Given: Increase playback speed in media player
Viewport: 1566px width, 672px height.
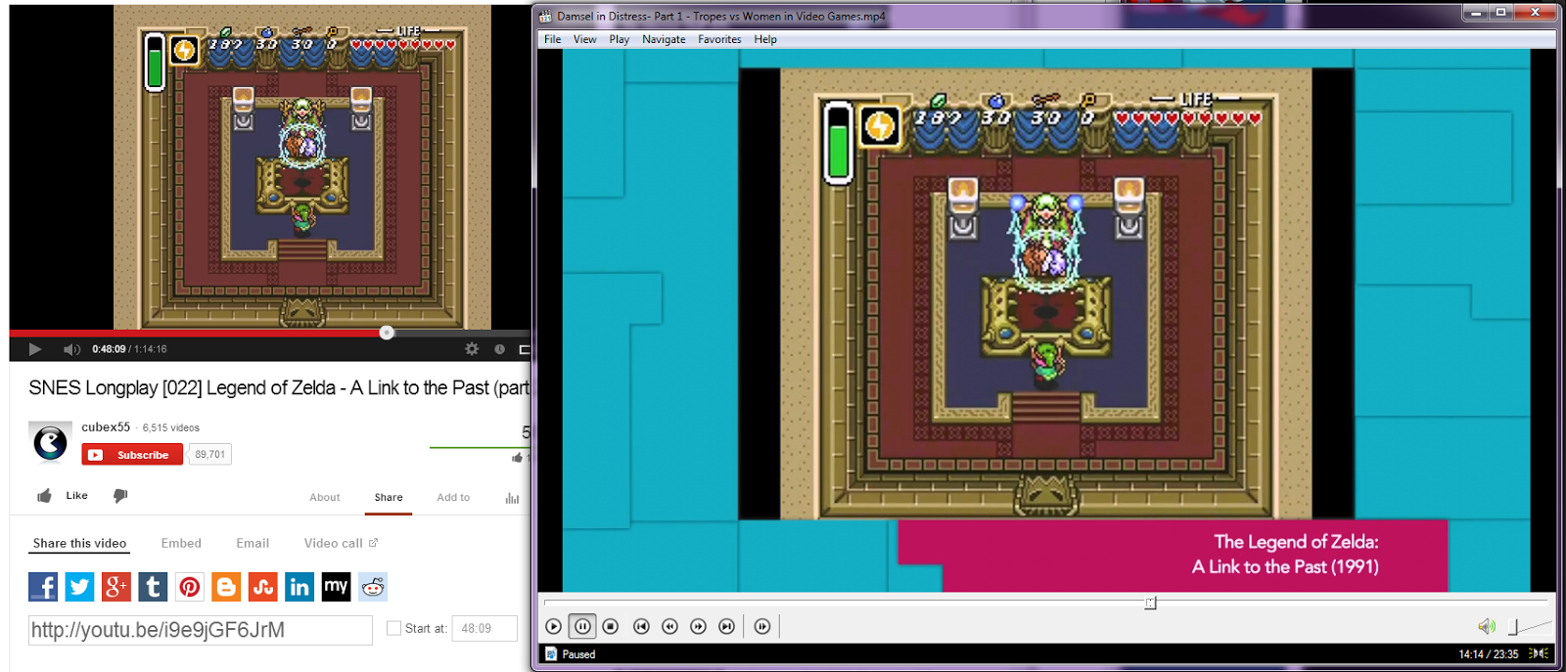Looking at the screenshot, I should (x=698, y=626).
